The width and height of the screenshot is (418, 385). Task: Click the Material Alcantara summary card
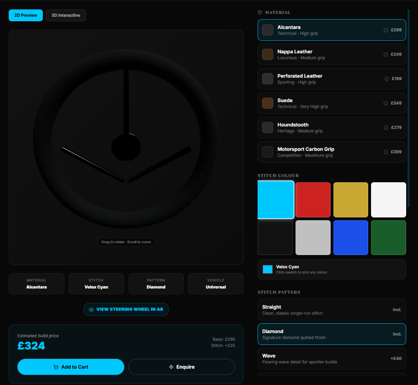pyautogui.click(x=36, y=284)
